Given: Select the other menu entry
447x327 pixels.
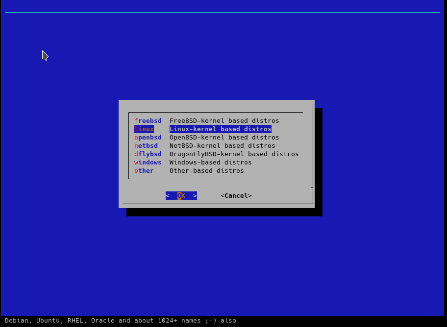Looking at the screenshot, I should 144,171.
